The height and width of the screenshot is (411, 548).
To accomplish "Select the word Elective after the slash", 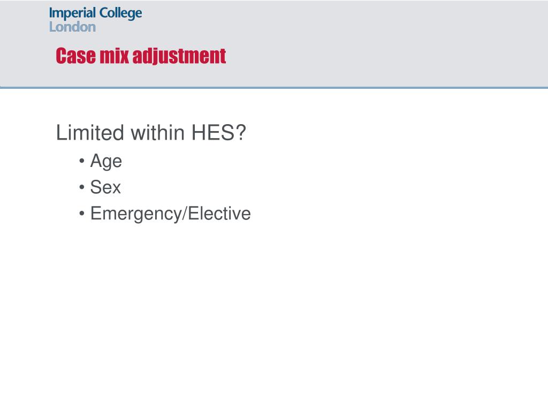I will [219, 213].
